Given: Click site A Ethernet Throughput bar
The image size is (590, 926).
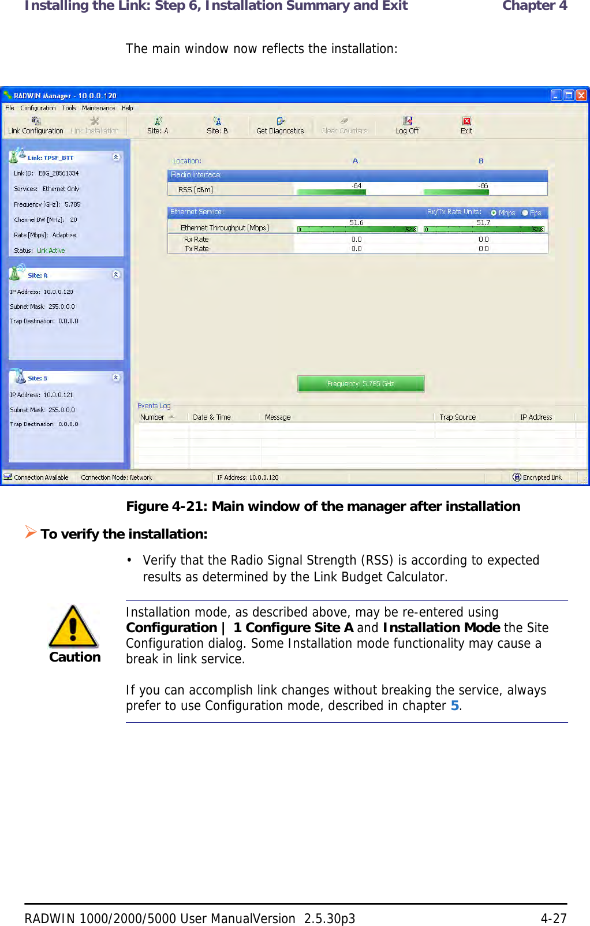Looking at the screenshot, I should point(357,229).
